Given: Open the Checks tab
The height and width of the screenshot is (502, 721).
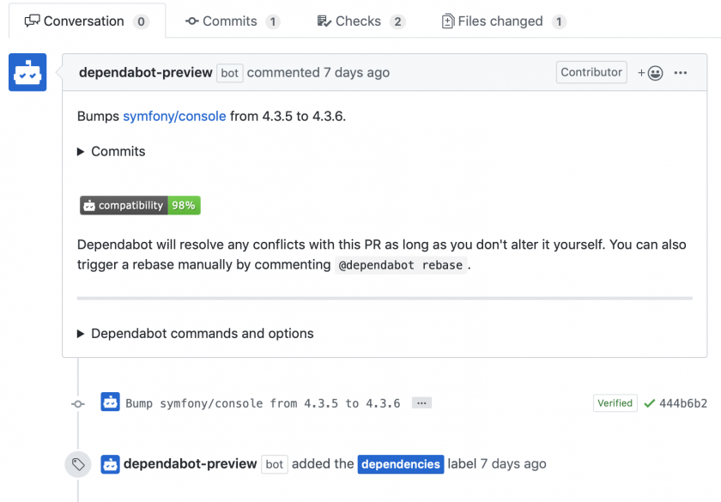Looking at the screenshot, I should 361,21.
